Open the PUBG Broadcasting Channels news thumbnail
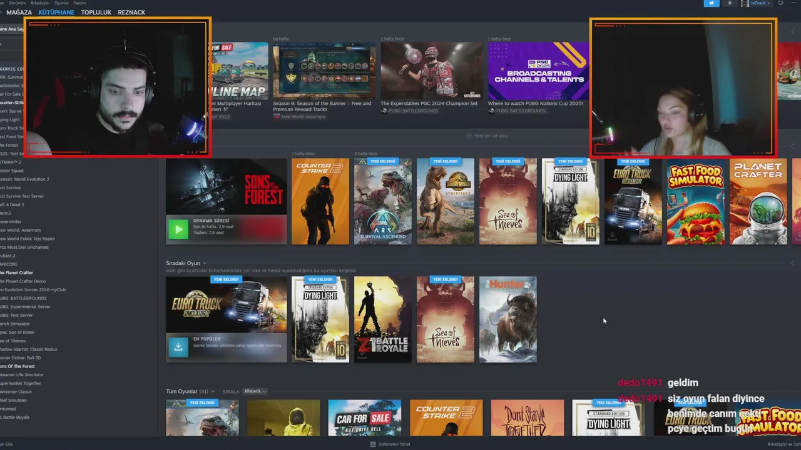 [x=538, y=71]
